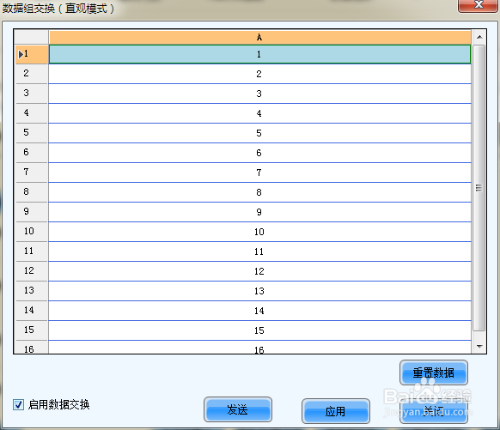This screenshot has width=500, height=430.
Task: Click the cell with value 7
Action: (260, 173)
